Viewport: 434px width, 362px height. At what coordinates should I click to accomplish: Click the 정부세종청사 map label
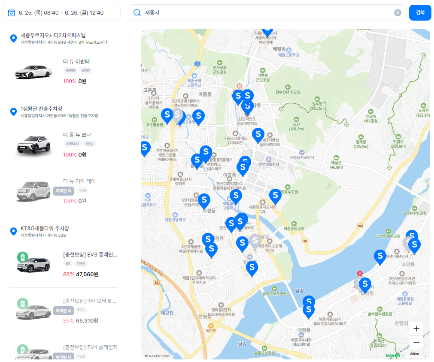pos(268,164)
